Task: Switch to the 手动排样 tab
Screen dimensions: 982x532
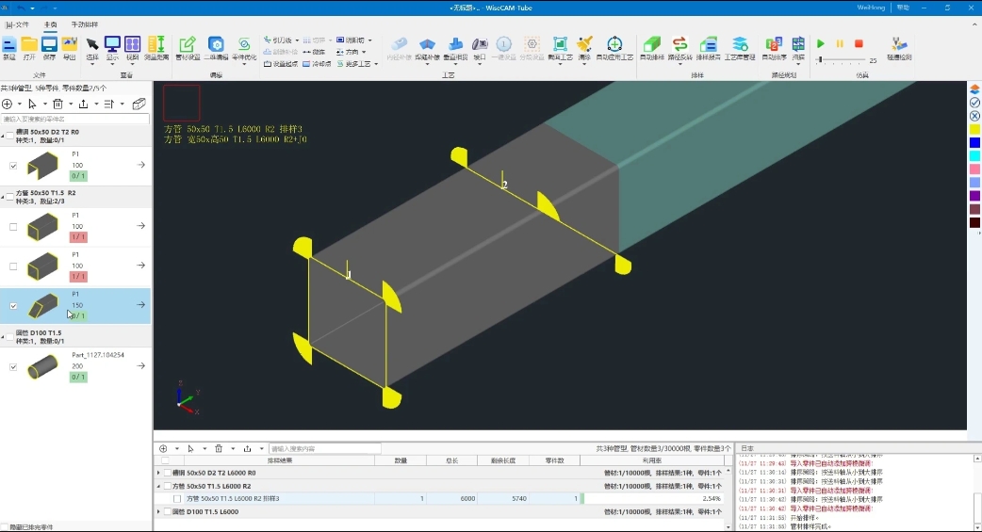Action: pos(84,24)
